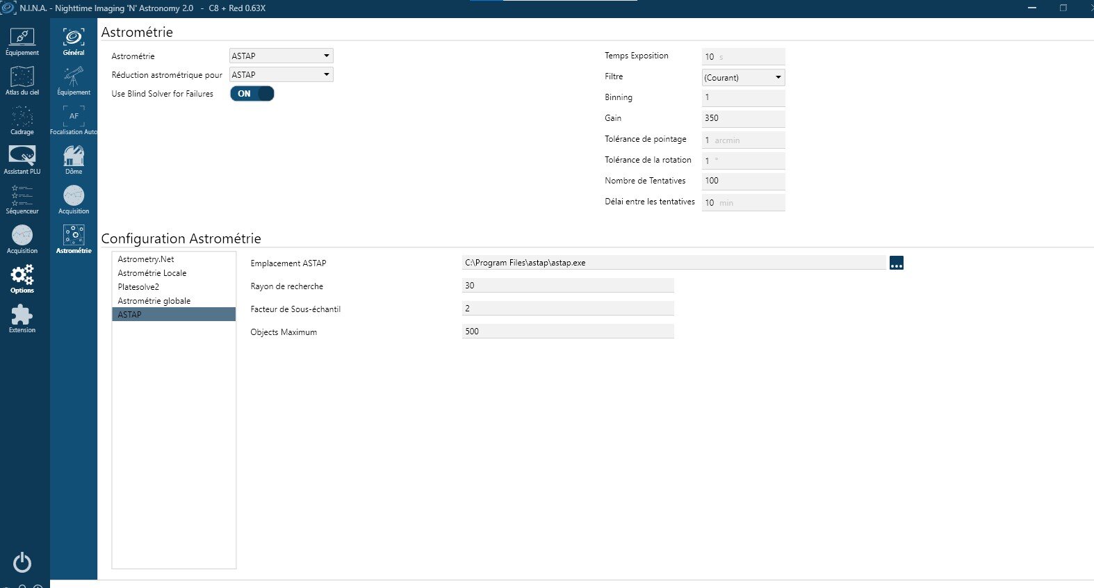Viewport: 1094px width, 588px height.
Task: Click the Emplacement ASTAP label
Action: (288, 263)
